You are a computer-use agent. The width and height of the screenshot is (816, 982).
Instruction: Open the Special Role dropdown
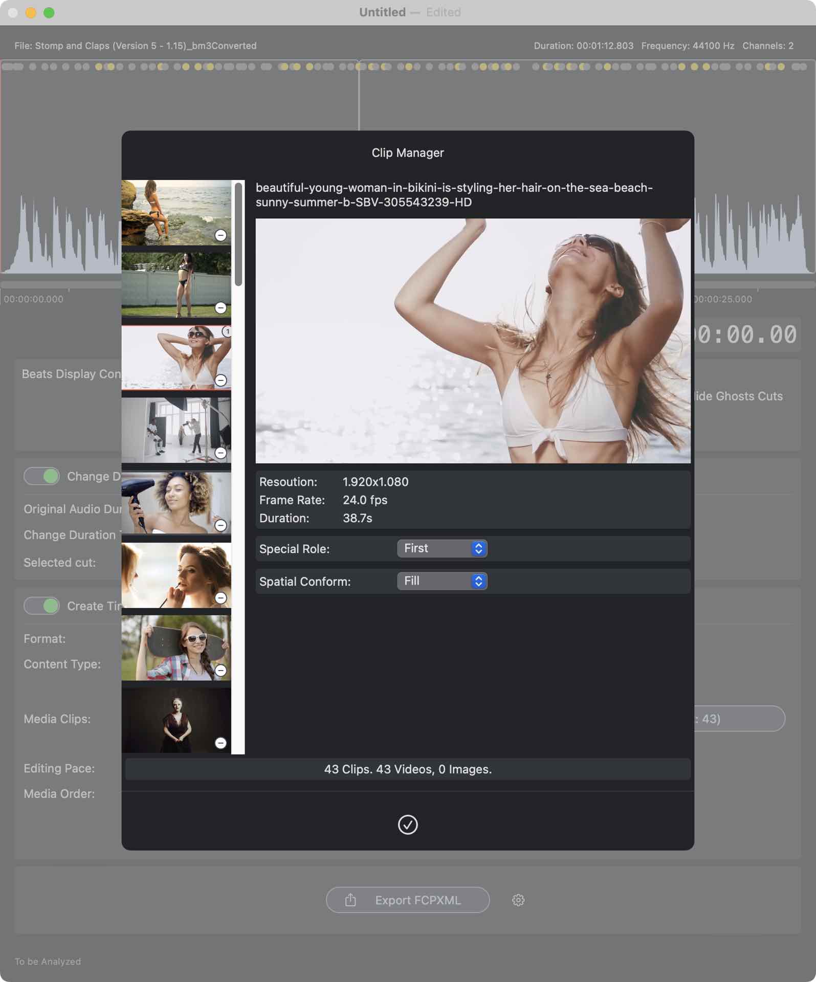(x=442, y=548)
